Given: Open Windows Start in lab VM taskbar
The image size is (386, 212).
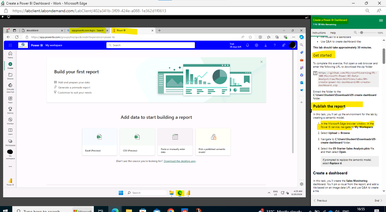Looking at the screenshot, I should pos(121,193).
